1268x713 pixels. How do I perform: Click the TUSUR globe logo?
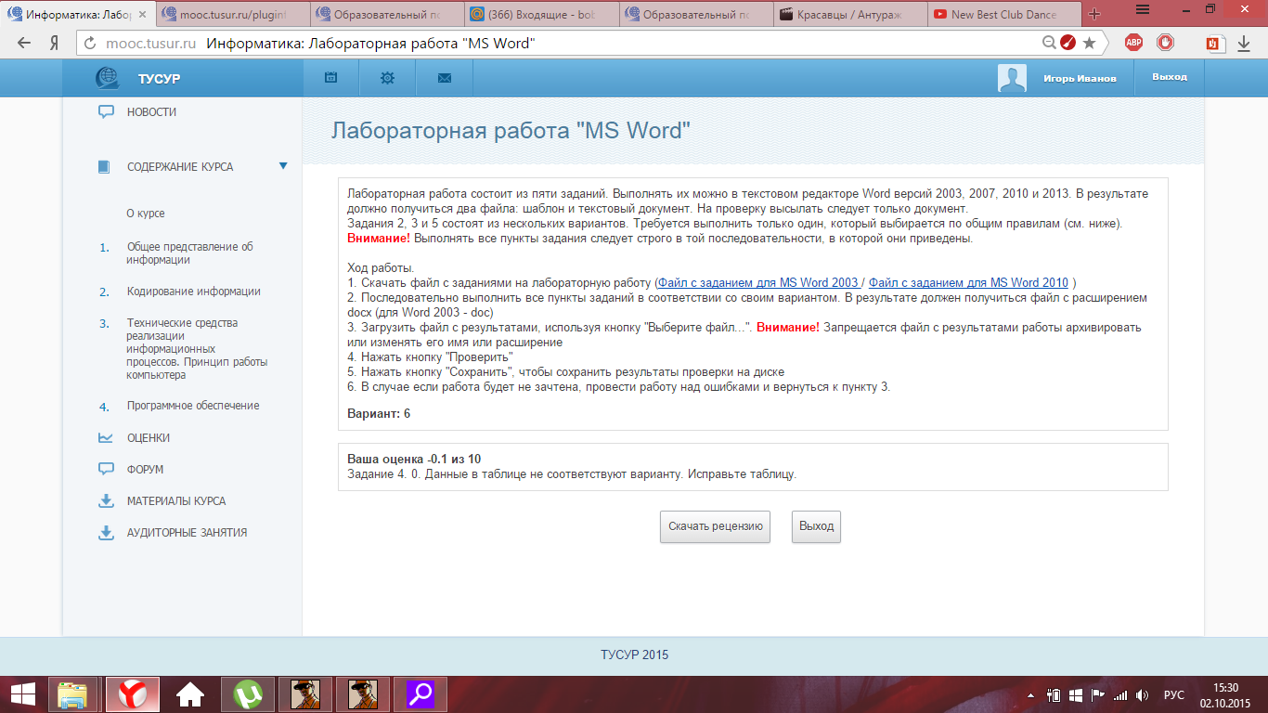tap(107, 78)
